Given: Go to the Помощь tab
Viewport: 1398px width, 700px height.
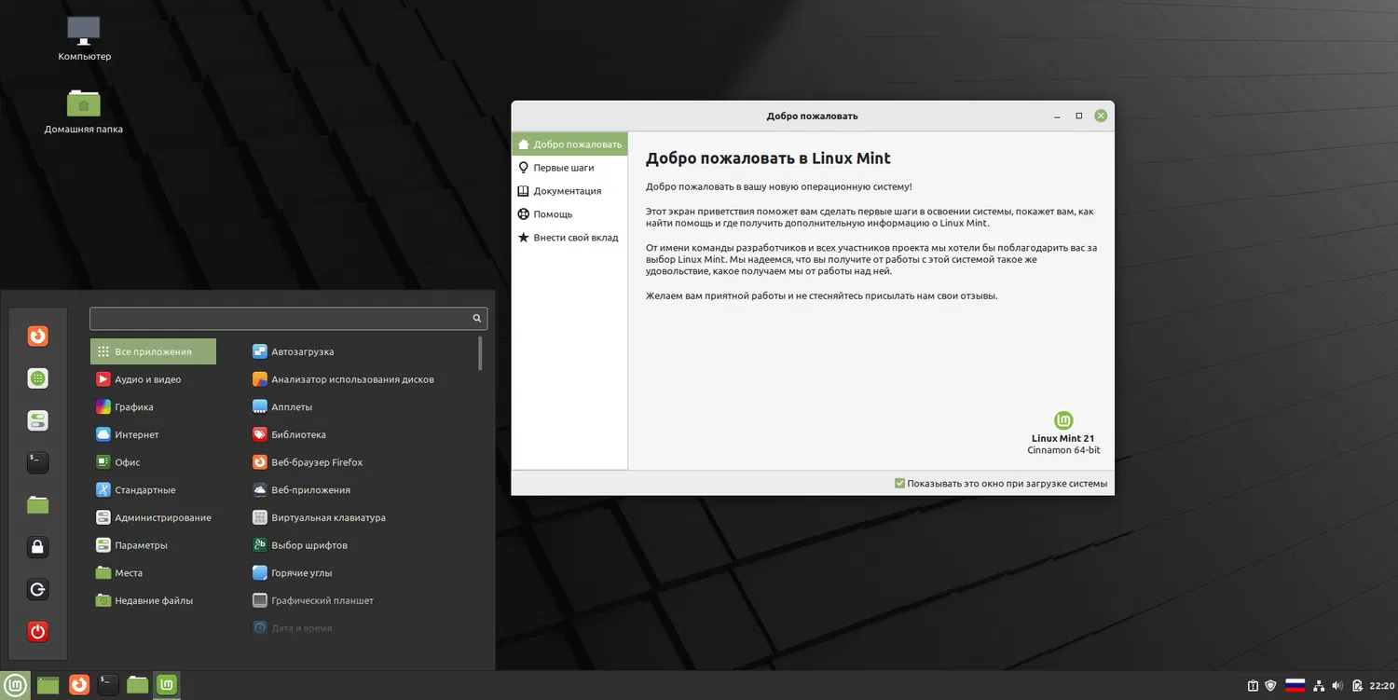Looking at the screenshot, I should [x=569, y=214].
